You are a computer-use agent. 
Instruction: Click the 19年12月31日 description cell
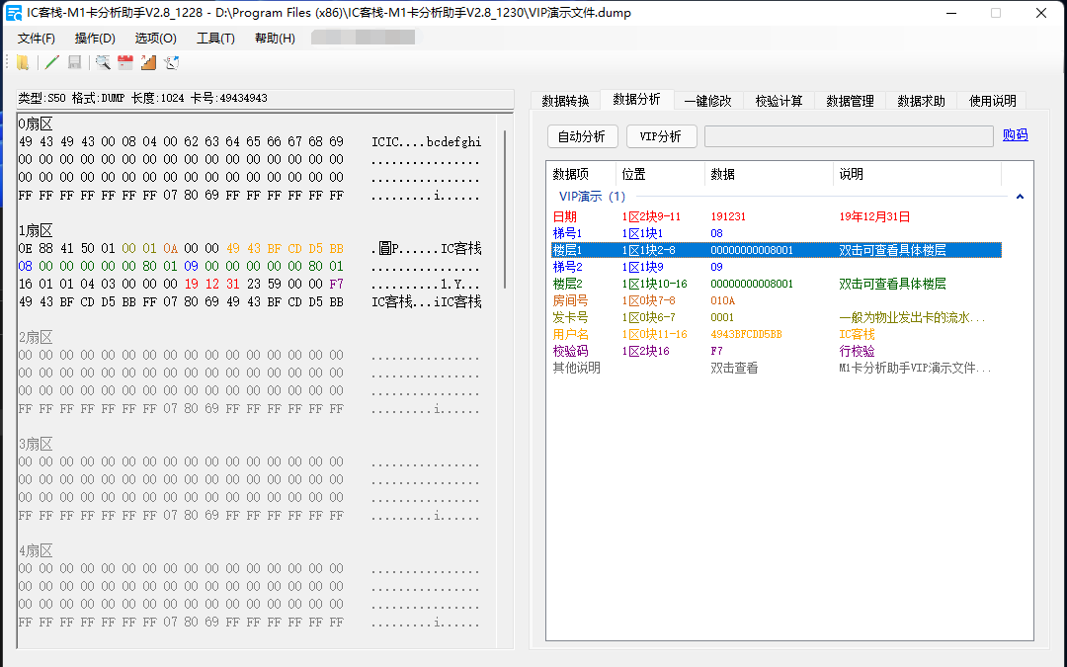click(x=874, y=216)
